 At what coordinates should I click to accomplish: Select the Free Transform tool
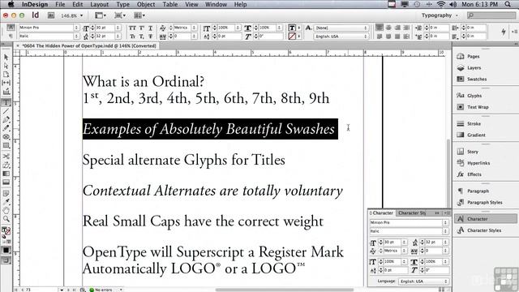[6, 165]
